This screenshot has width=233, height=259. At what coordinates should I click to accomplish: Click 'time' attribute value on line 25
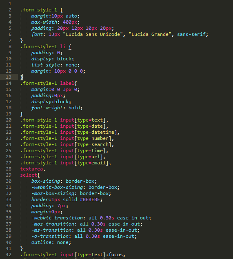(97, 151)
